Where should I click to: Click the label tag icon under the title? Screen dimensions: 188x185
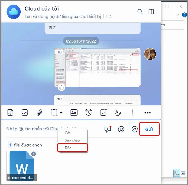pos(109,16)
